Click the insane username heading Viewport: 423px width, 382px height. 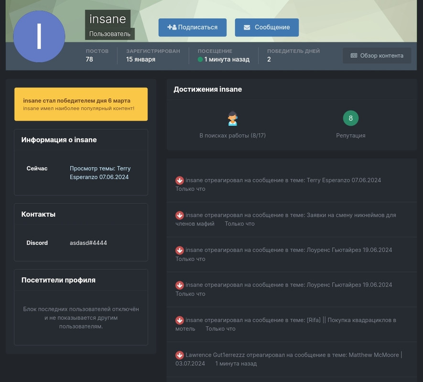click(108, 19)
